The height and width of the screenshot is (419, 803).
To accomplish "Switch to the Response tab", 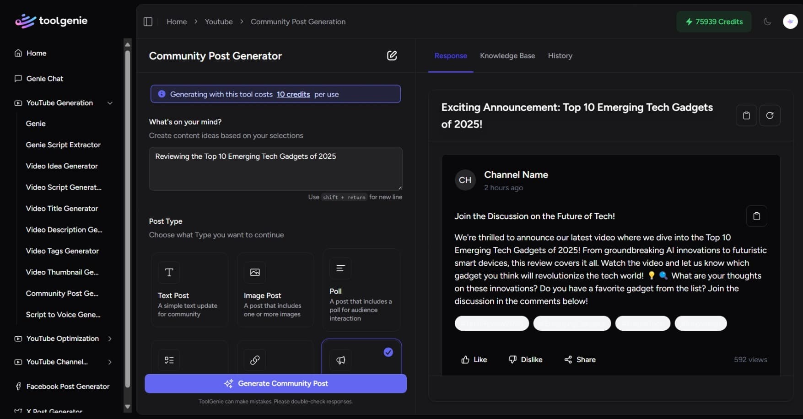I will coord(451,56).
